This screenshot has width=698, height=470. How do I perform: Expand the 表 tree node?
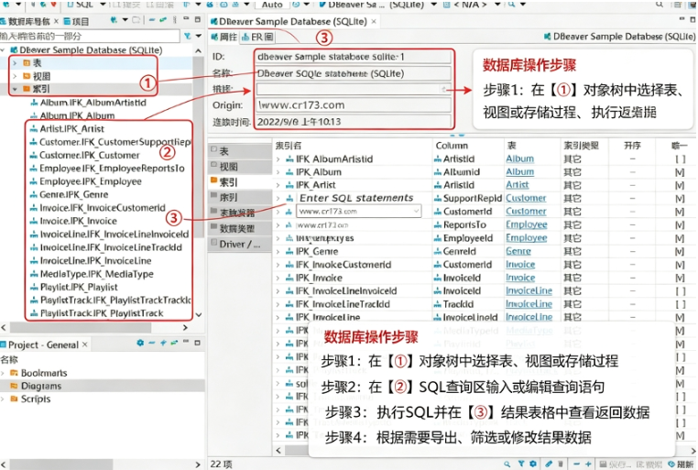tap(15, 62)
